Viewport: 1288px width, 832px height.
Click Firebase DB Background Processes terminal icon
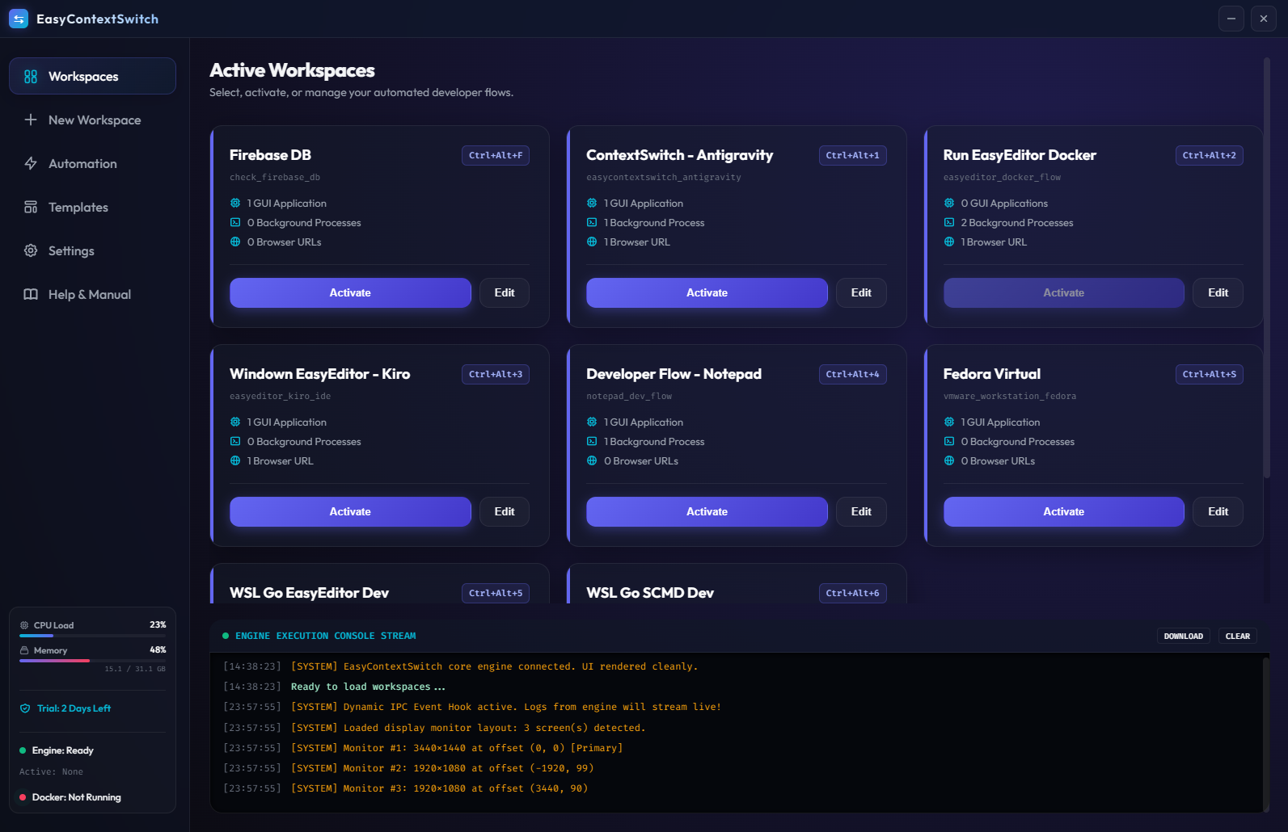pyautogui.click(x=235, y=222)
